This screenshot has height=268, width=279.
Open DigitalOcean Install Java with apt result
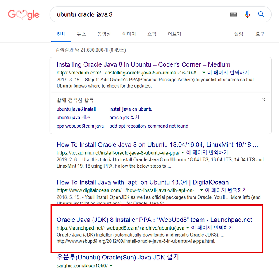click(143, 182)
